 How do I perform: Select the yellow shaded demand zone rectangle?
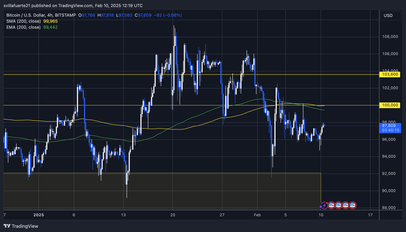pos(162,190)
